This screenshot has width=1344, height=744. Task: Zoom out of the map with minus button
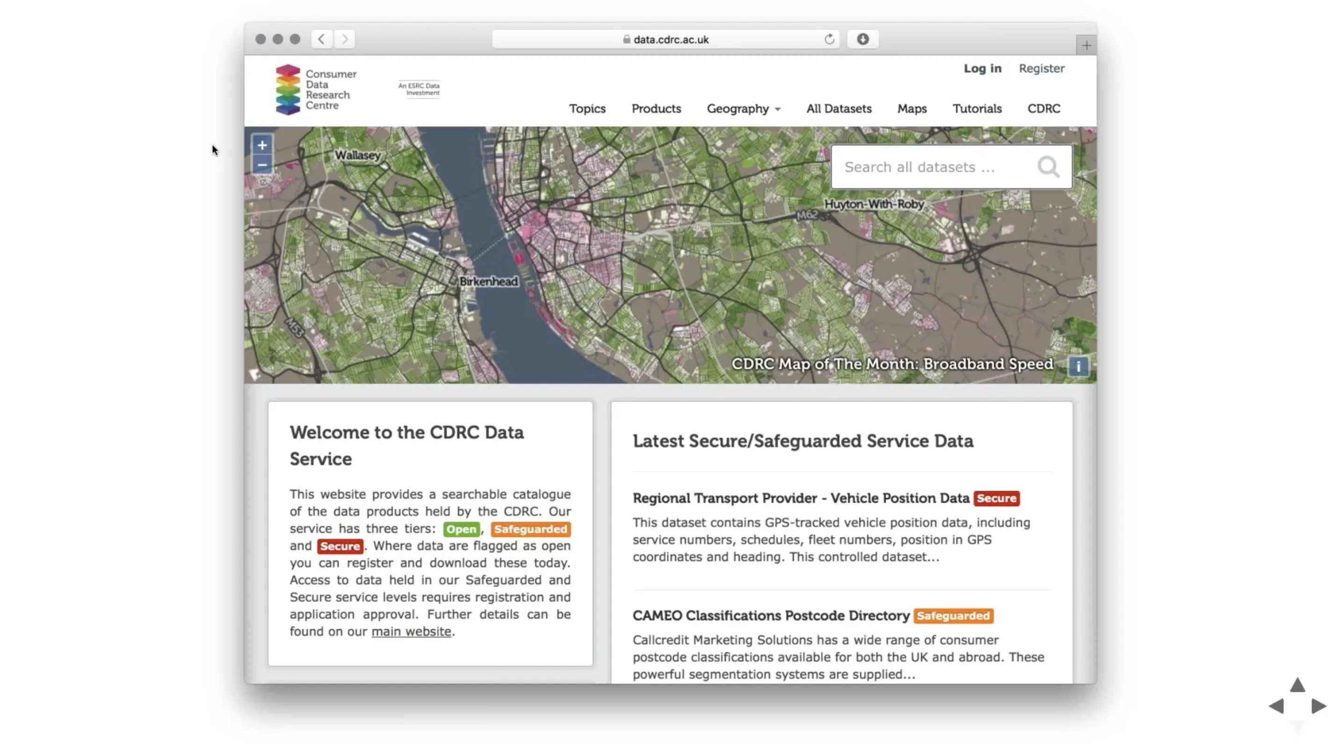tap(262, 165)
